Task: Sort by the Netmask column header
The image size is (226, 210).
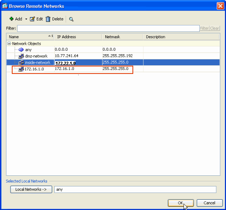Action: [x=122, y=37]
